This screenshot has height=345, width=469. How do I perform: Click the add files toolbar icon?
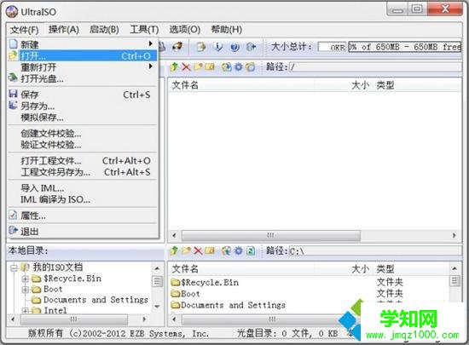click(200, 47)
